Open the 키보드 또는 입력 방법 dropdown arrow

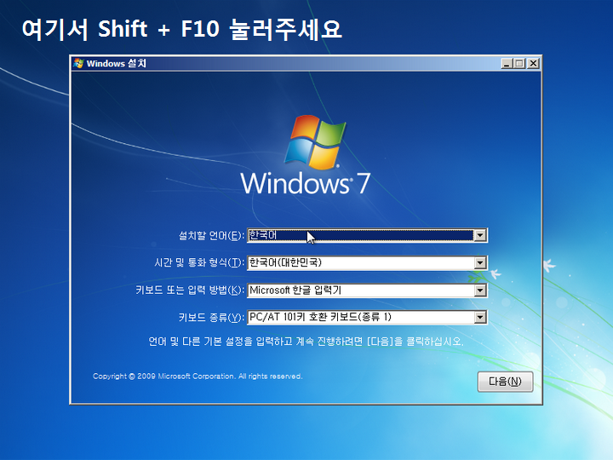[x=480, y=290]
